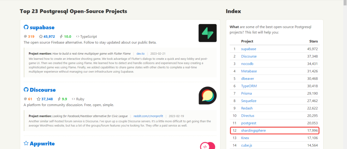Image resolution: width=347 pixels, height=149 pixels.
Task: Open the supabase project title link
Action: (42, 27)
